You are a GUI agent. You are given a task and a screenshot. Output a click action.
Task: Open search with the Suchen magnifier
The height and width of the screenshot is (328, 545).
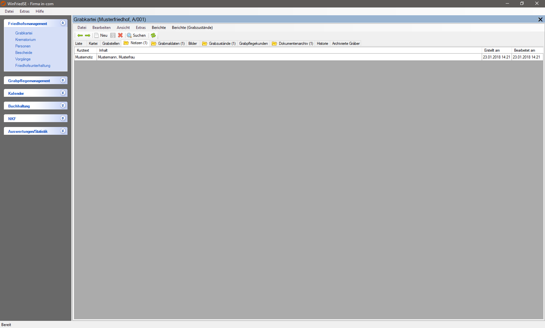(x=136, y=35)
